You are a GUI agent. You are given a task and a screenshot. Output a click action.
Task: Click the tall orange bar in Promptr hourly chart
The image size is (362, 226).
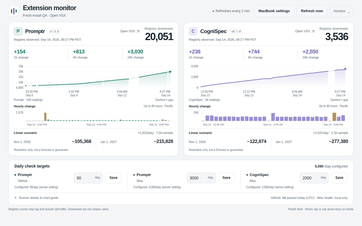tap(45, 117)
